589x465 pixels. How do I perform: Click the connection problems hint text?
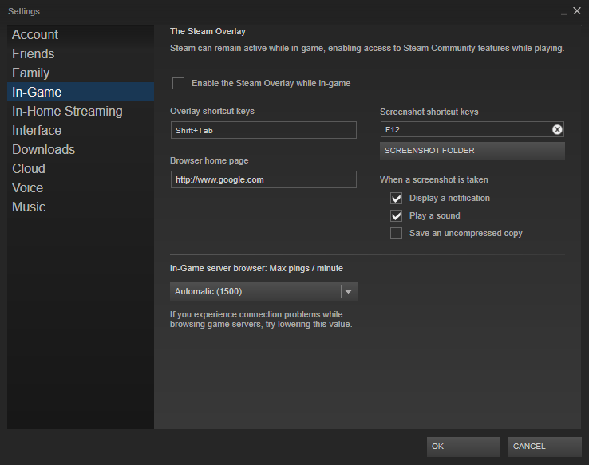(x=261, y=319)
